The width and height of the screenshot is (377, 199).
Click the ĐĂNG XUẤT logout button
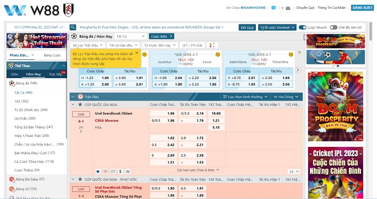point(363,8)
